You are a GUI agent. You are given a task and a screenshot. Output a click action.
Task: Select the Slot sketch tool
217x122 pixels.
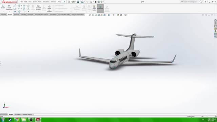point(15,12)
